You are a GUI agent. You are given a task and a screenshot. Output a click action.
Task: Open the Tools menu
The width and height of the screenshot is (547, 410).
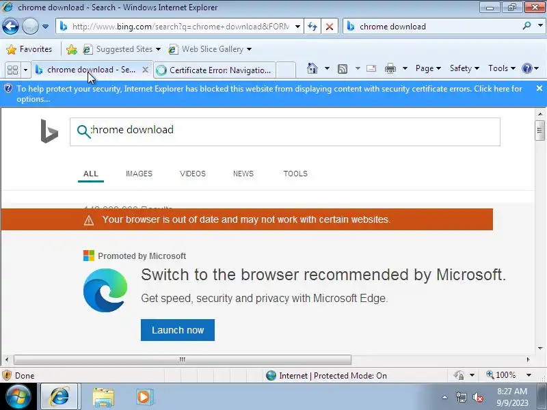pos(502,68)
